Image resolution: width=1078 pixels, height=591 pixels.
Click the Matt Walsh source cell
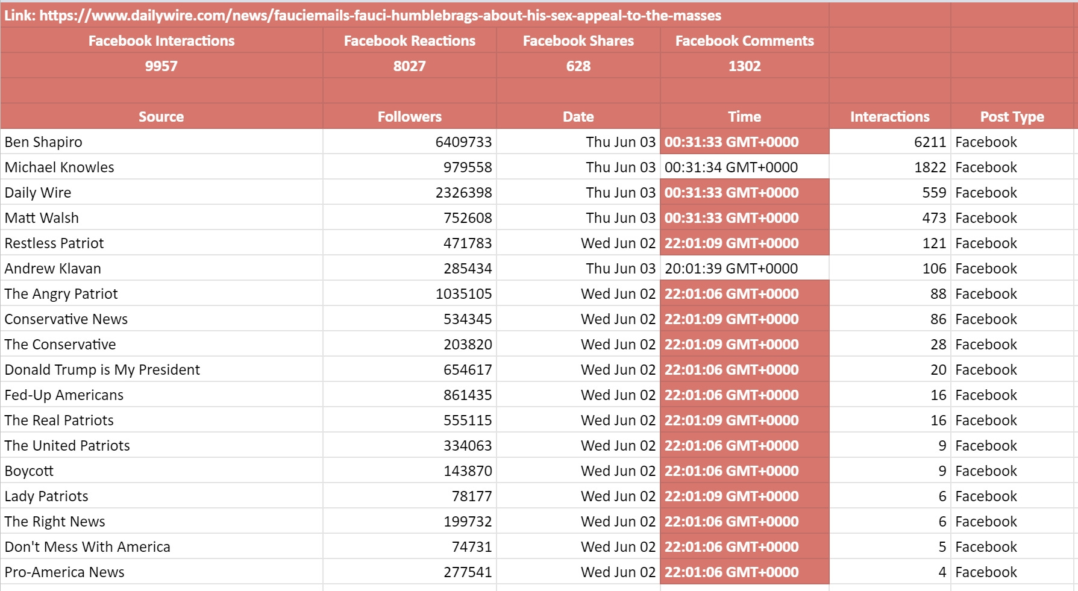(161, 217)
